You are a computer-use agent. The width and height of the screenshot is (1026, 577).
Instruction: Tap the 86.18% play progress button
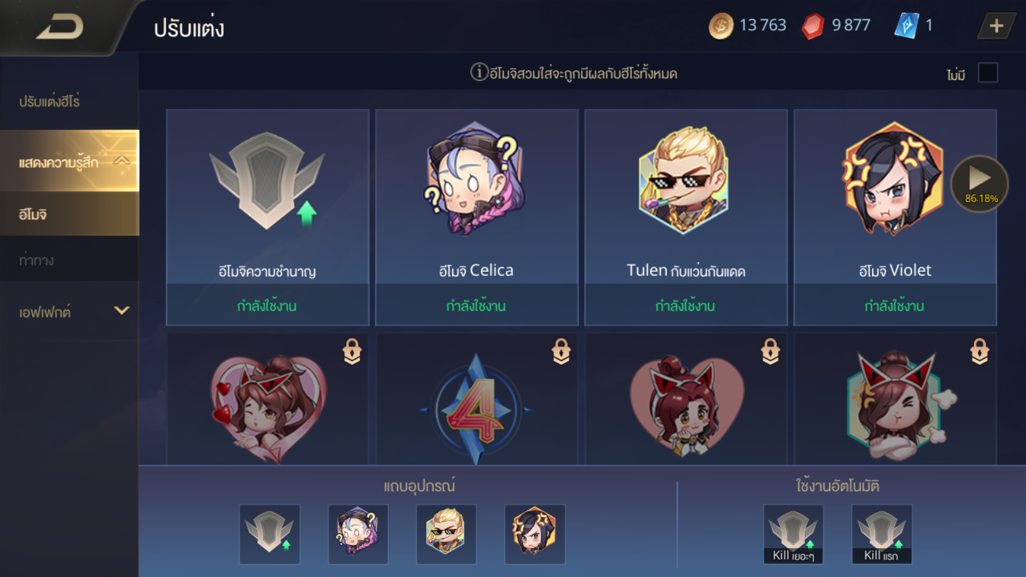(x=979, y=184)
